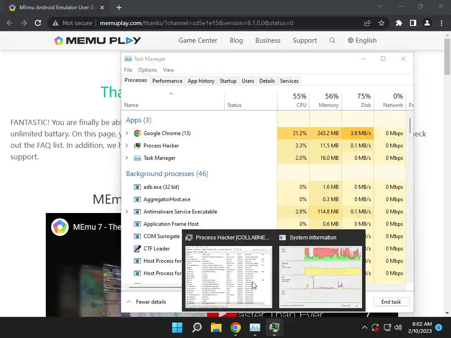Viewport: 451px width, 338px height.
Task: Click the Not secure warning icon
Action: point(55,23)
